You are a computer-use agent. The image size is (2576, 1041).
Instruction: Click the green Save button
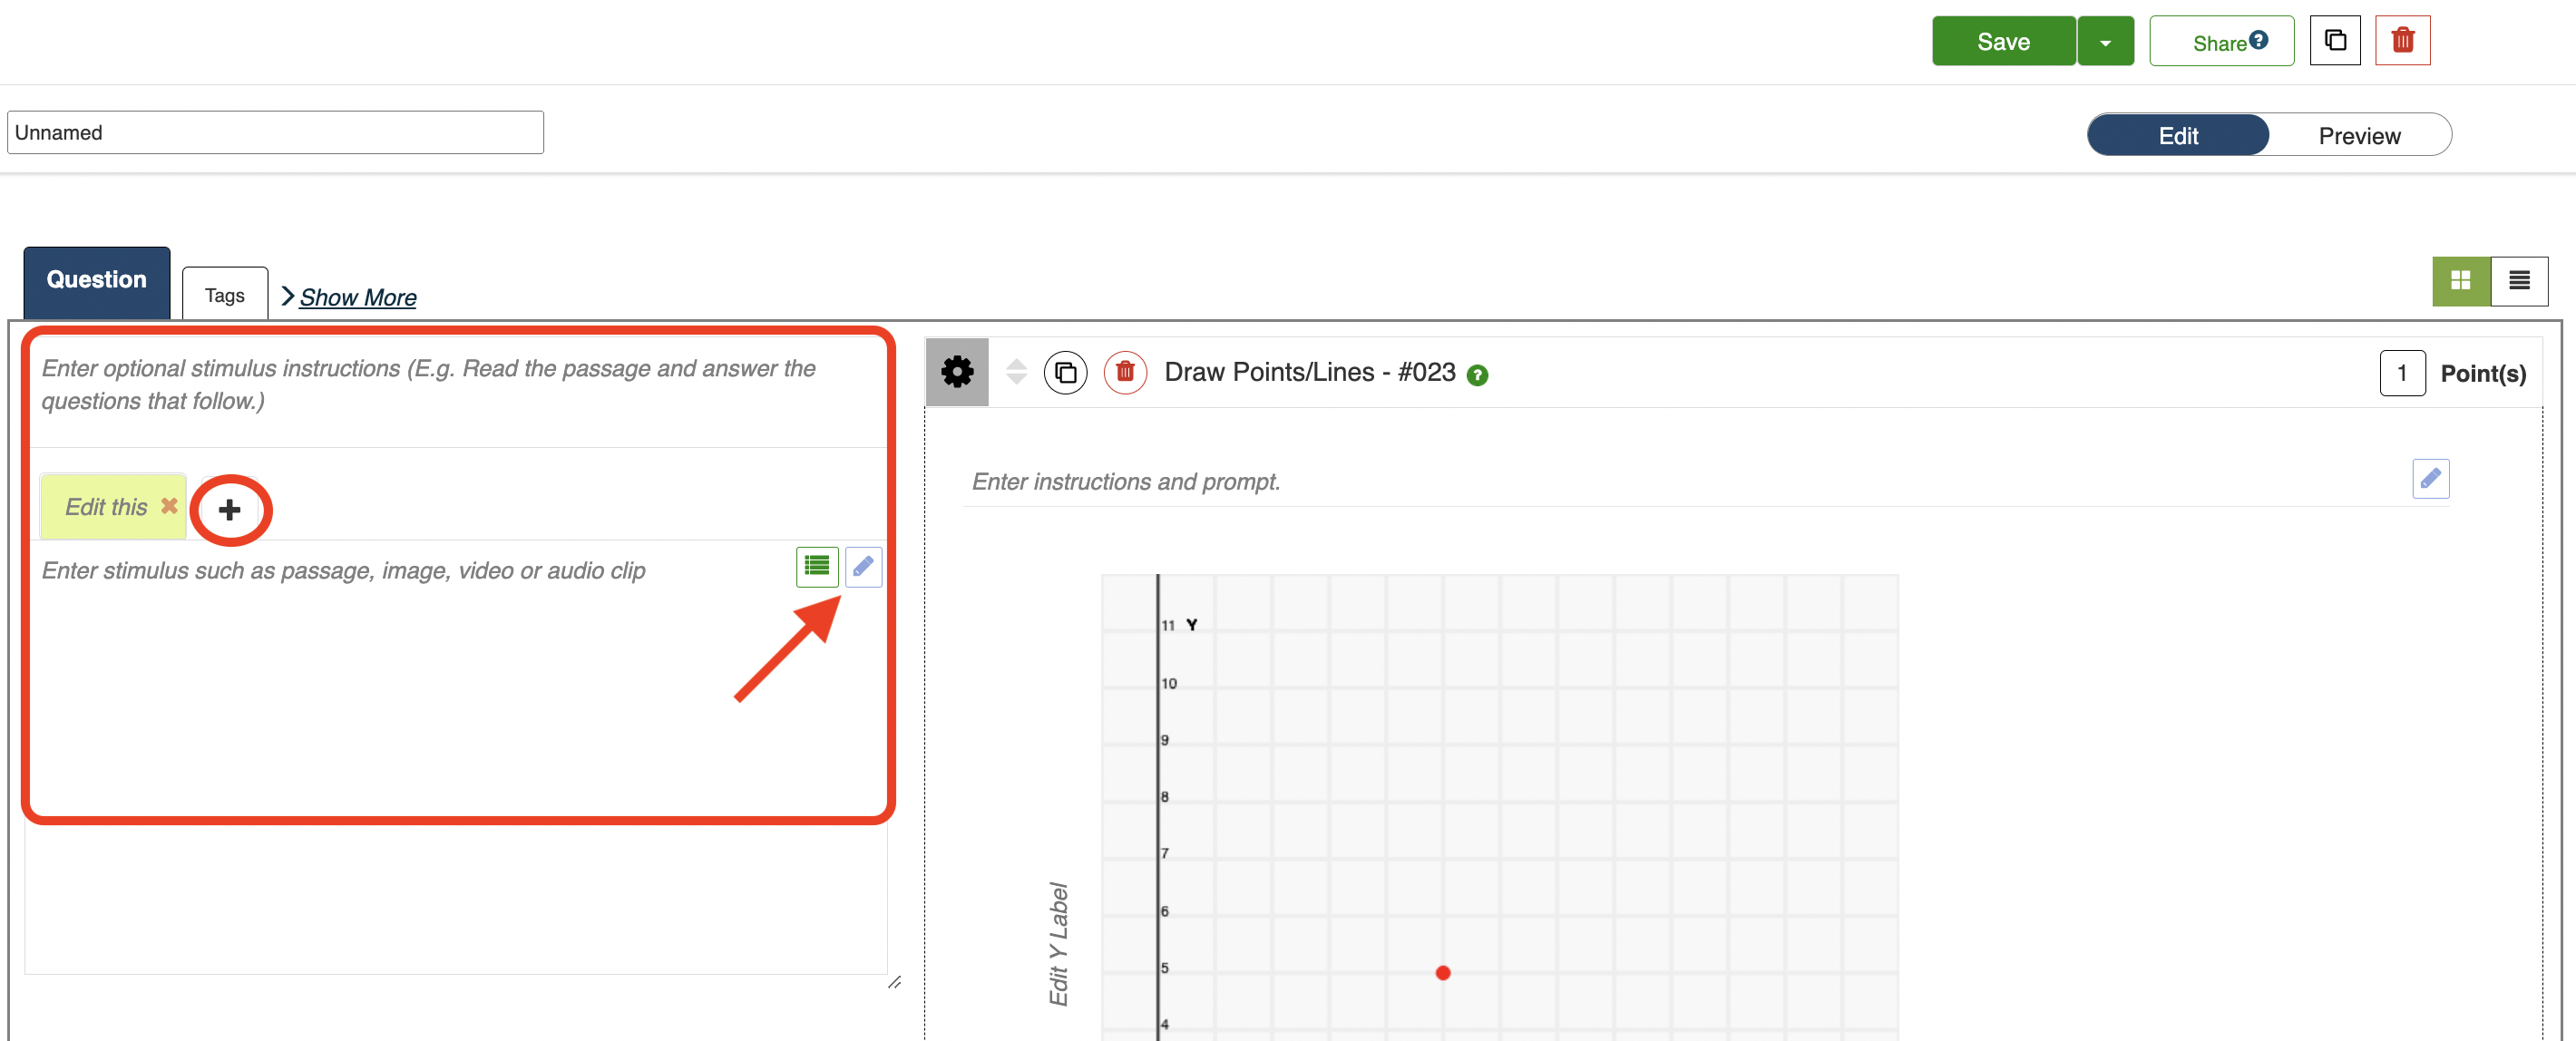[x=2002, y=42]
